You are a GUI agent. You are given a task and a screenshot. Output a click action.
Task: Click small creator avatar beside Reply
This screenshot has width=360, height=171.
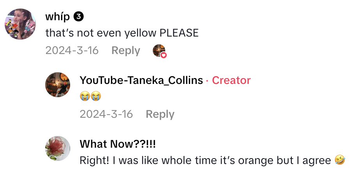(x=159, y=50)
